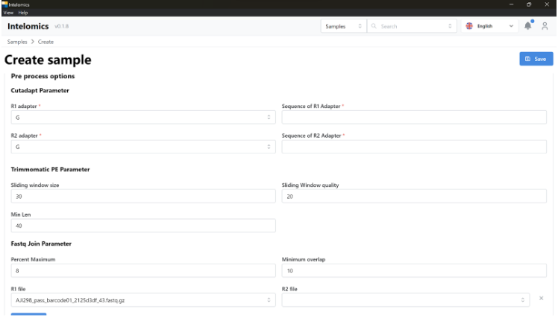Open the View menu
This screenshot has height=318, width=558.
(x=8, y=13)
